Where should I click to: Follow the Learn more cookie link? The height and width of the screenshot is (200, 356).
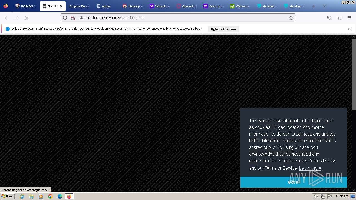coord(310,168)
